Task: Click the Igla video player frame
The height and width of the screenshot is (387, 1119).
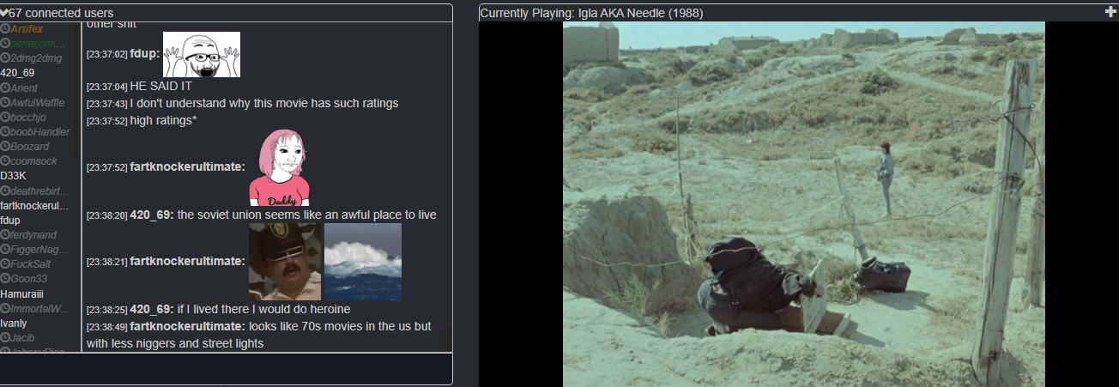Action: 804,204
